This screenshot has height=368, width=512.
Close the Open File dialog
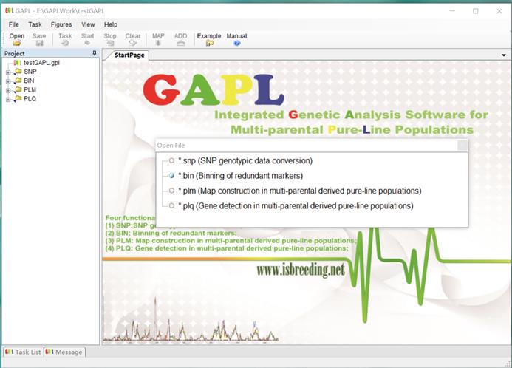pyautogui.click(x=462, y=146)
